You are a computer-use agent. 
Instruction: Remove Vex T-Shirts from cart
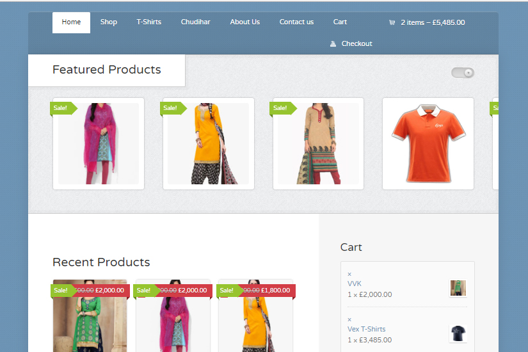(x=349, y=319)
